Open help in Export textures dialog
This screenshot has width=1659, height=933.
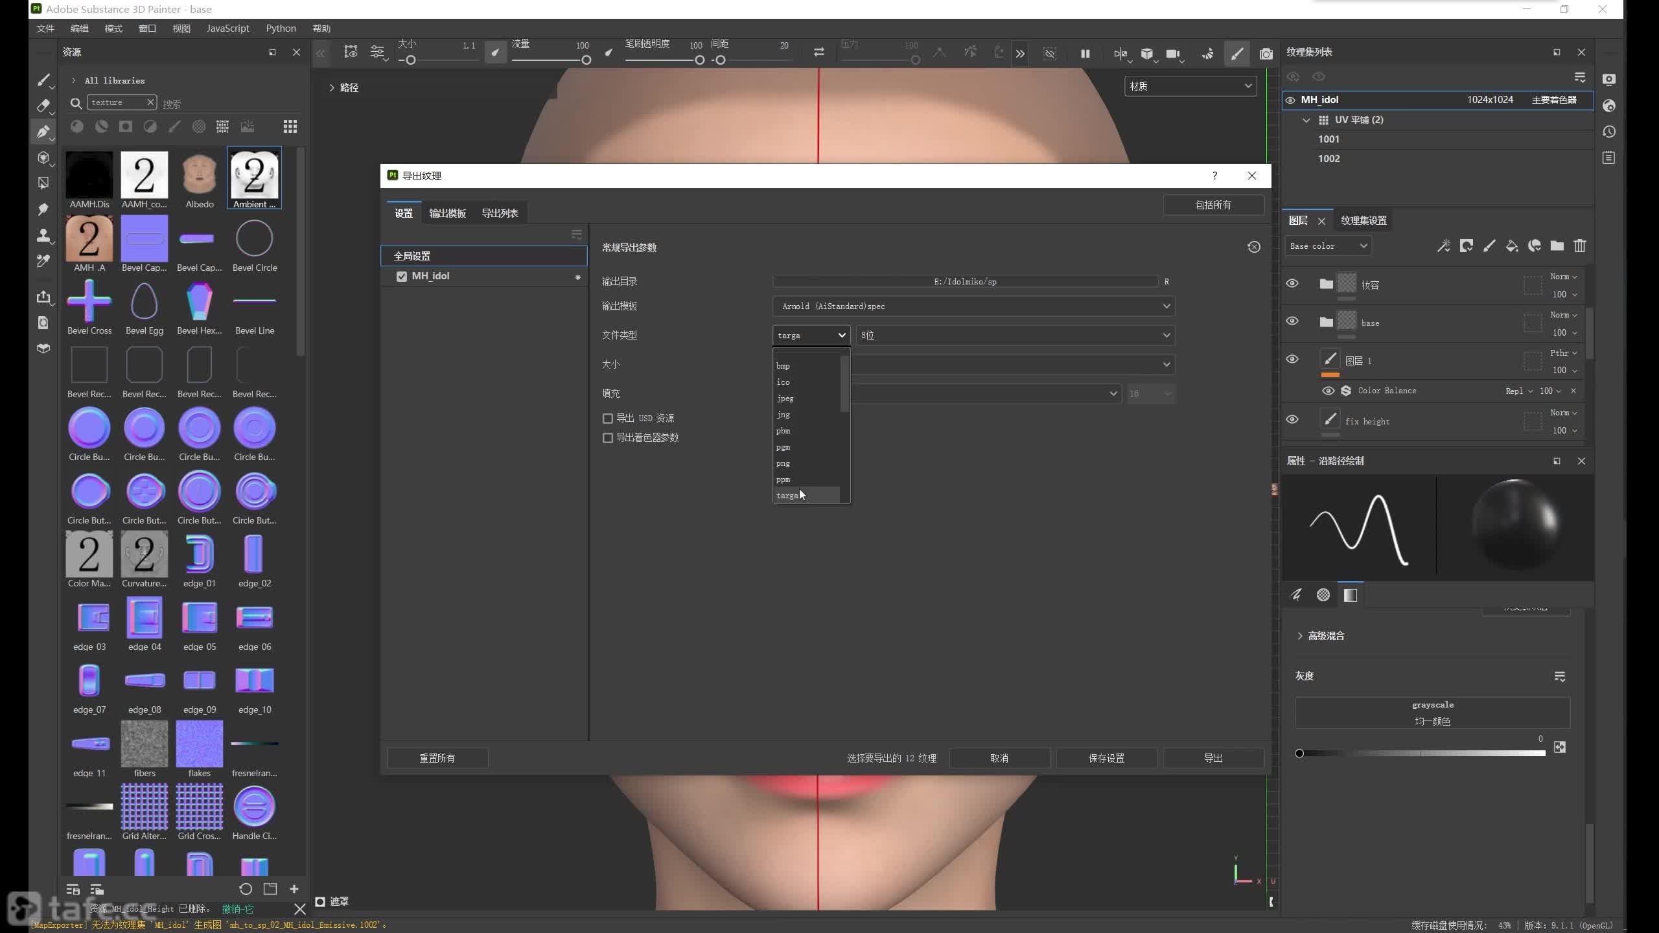(1214, 176)
